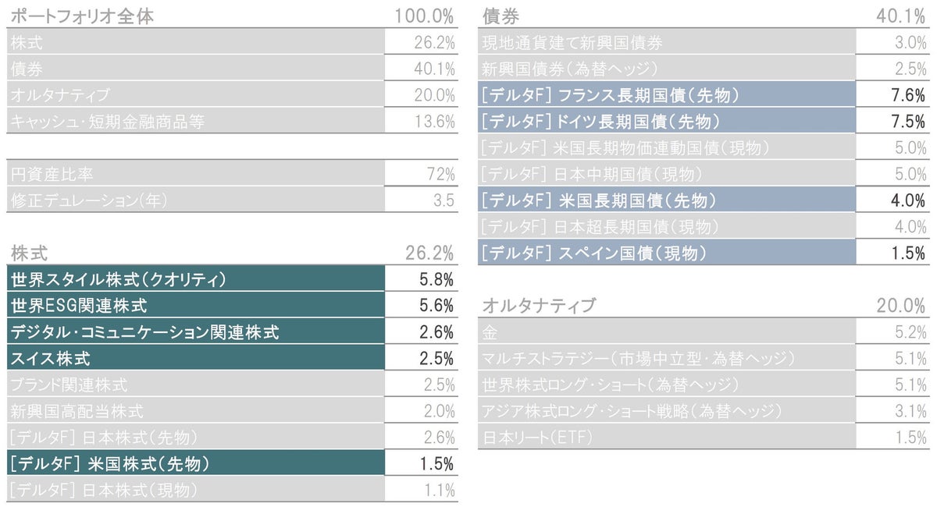Select the 新興国高配当株式 row

pos(77,410)
